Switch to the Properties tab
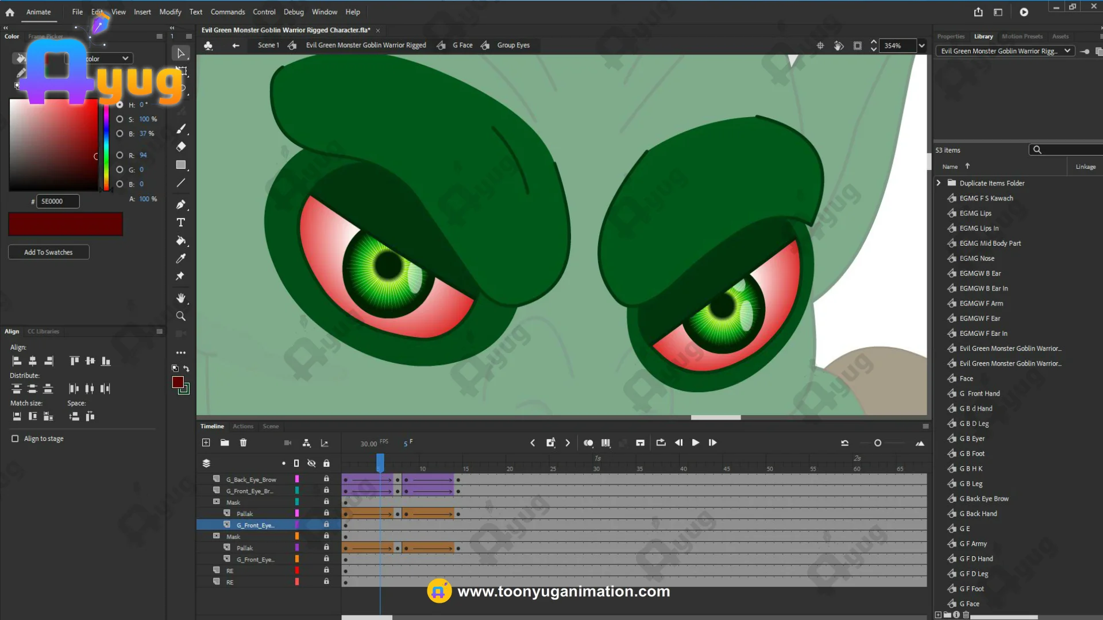This screenshot has width=1103, height=620. click(x=951, y=36)
